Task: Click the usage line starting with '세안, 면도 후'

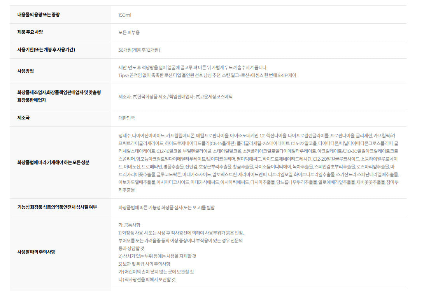Action: pos(193,67)
